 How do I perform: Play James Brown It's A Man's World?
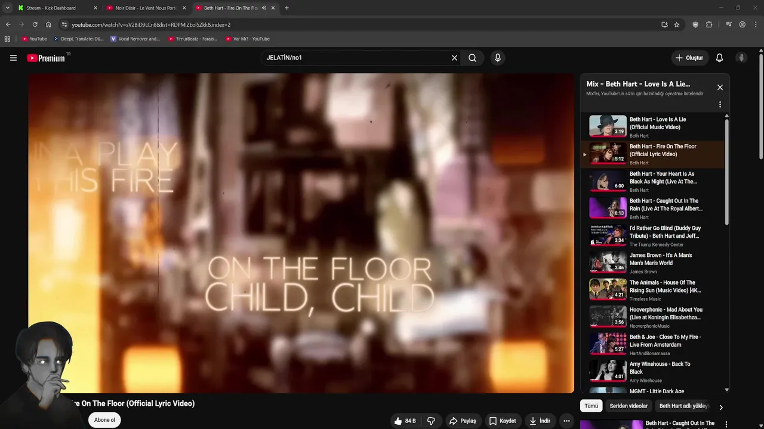pyautogui.click(x=652, y=263)
